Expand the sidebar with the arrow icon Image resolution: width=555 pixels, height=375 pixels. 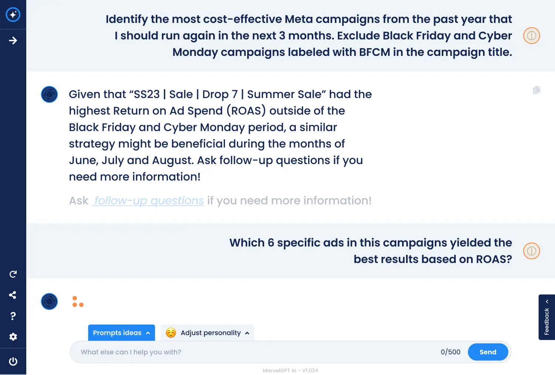[x=13, y=40]
